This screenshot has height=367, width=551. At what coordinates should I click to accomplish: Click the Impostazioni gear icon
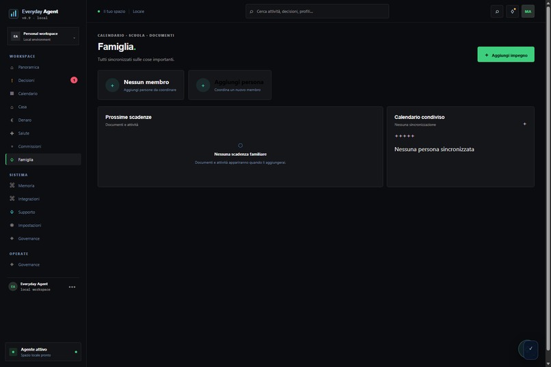click(x=12, y=225)
